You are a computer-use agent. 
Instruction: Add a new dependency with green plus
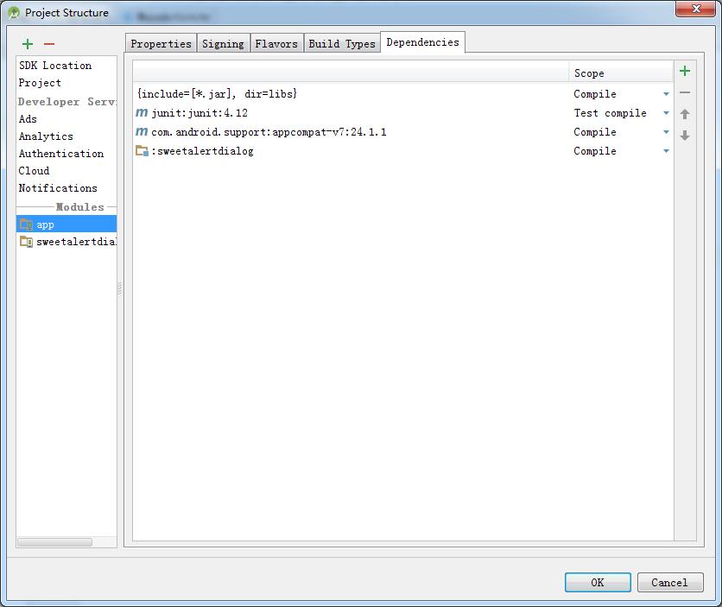685,71
